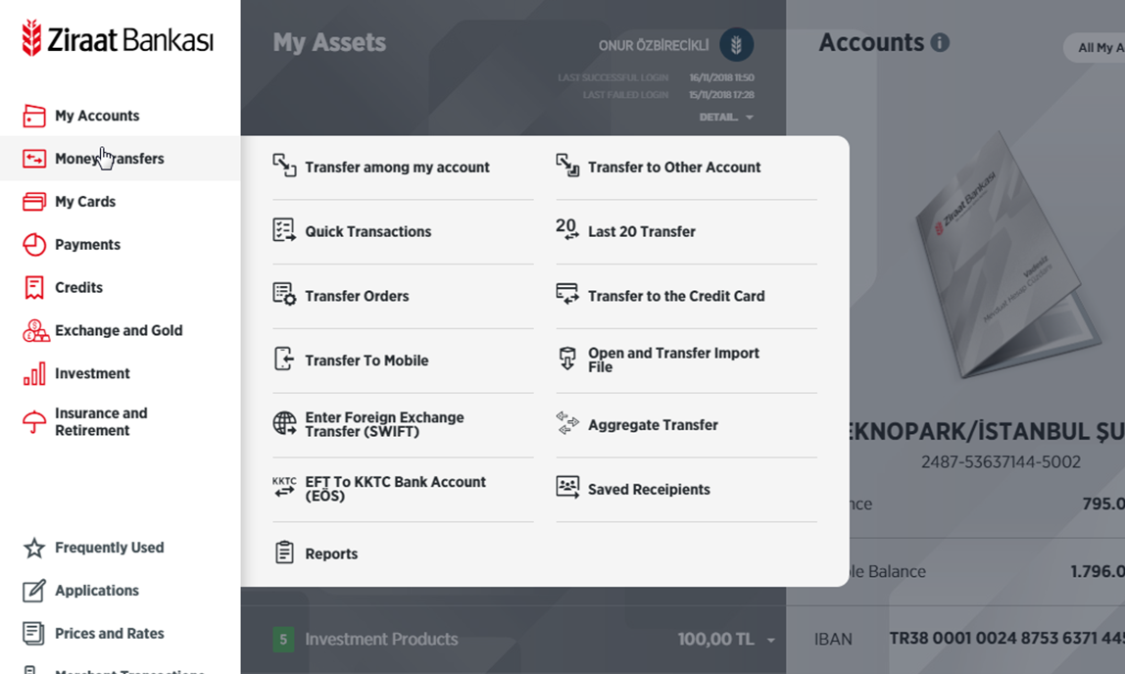Open Payments via its pie icon
Viewport: 1125px width, 674px height.
(34, 245)
